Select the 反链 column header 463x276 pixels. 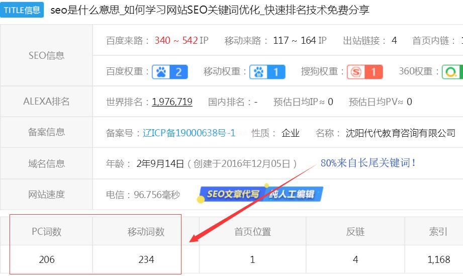(x=355, y=231)
